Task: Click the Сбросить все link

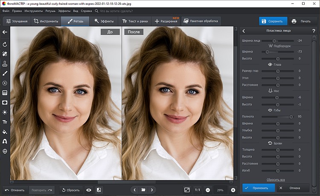Action: pyautogui.click(x=276, y=180)
